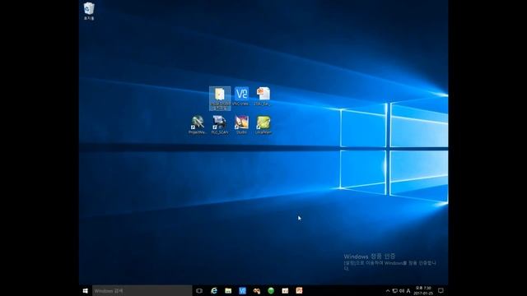The width and height of the screenshot is (527, 296).
Task: Toggle the input language indicator A
Action: 408,291
